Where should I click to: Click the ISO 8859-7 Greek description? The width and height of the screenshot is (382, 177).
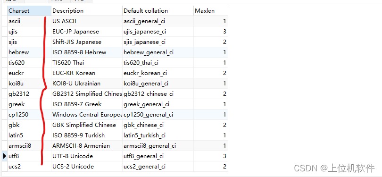tap(87, 104)
